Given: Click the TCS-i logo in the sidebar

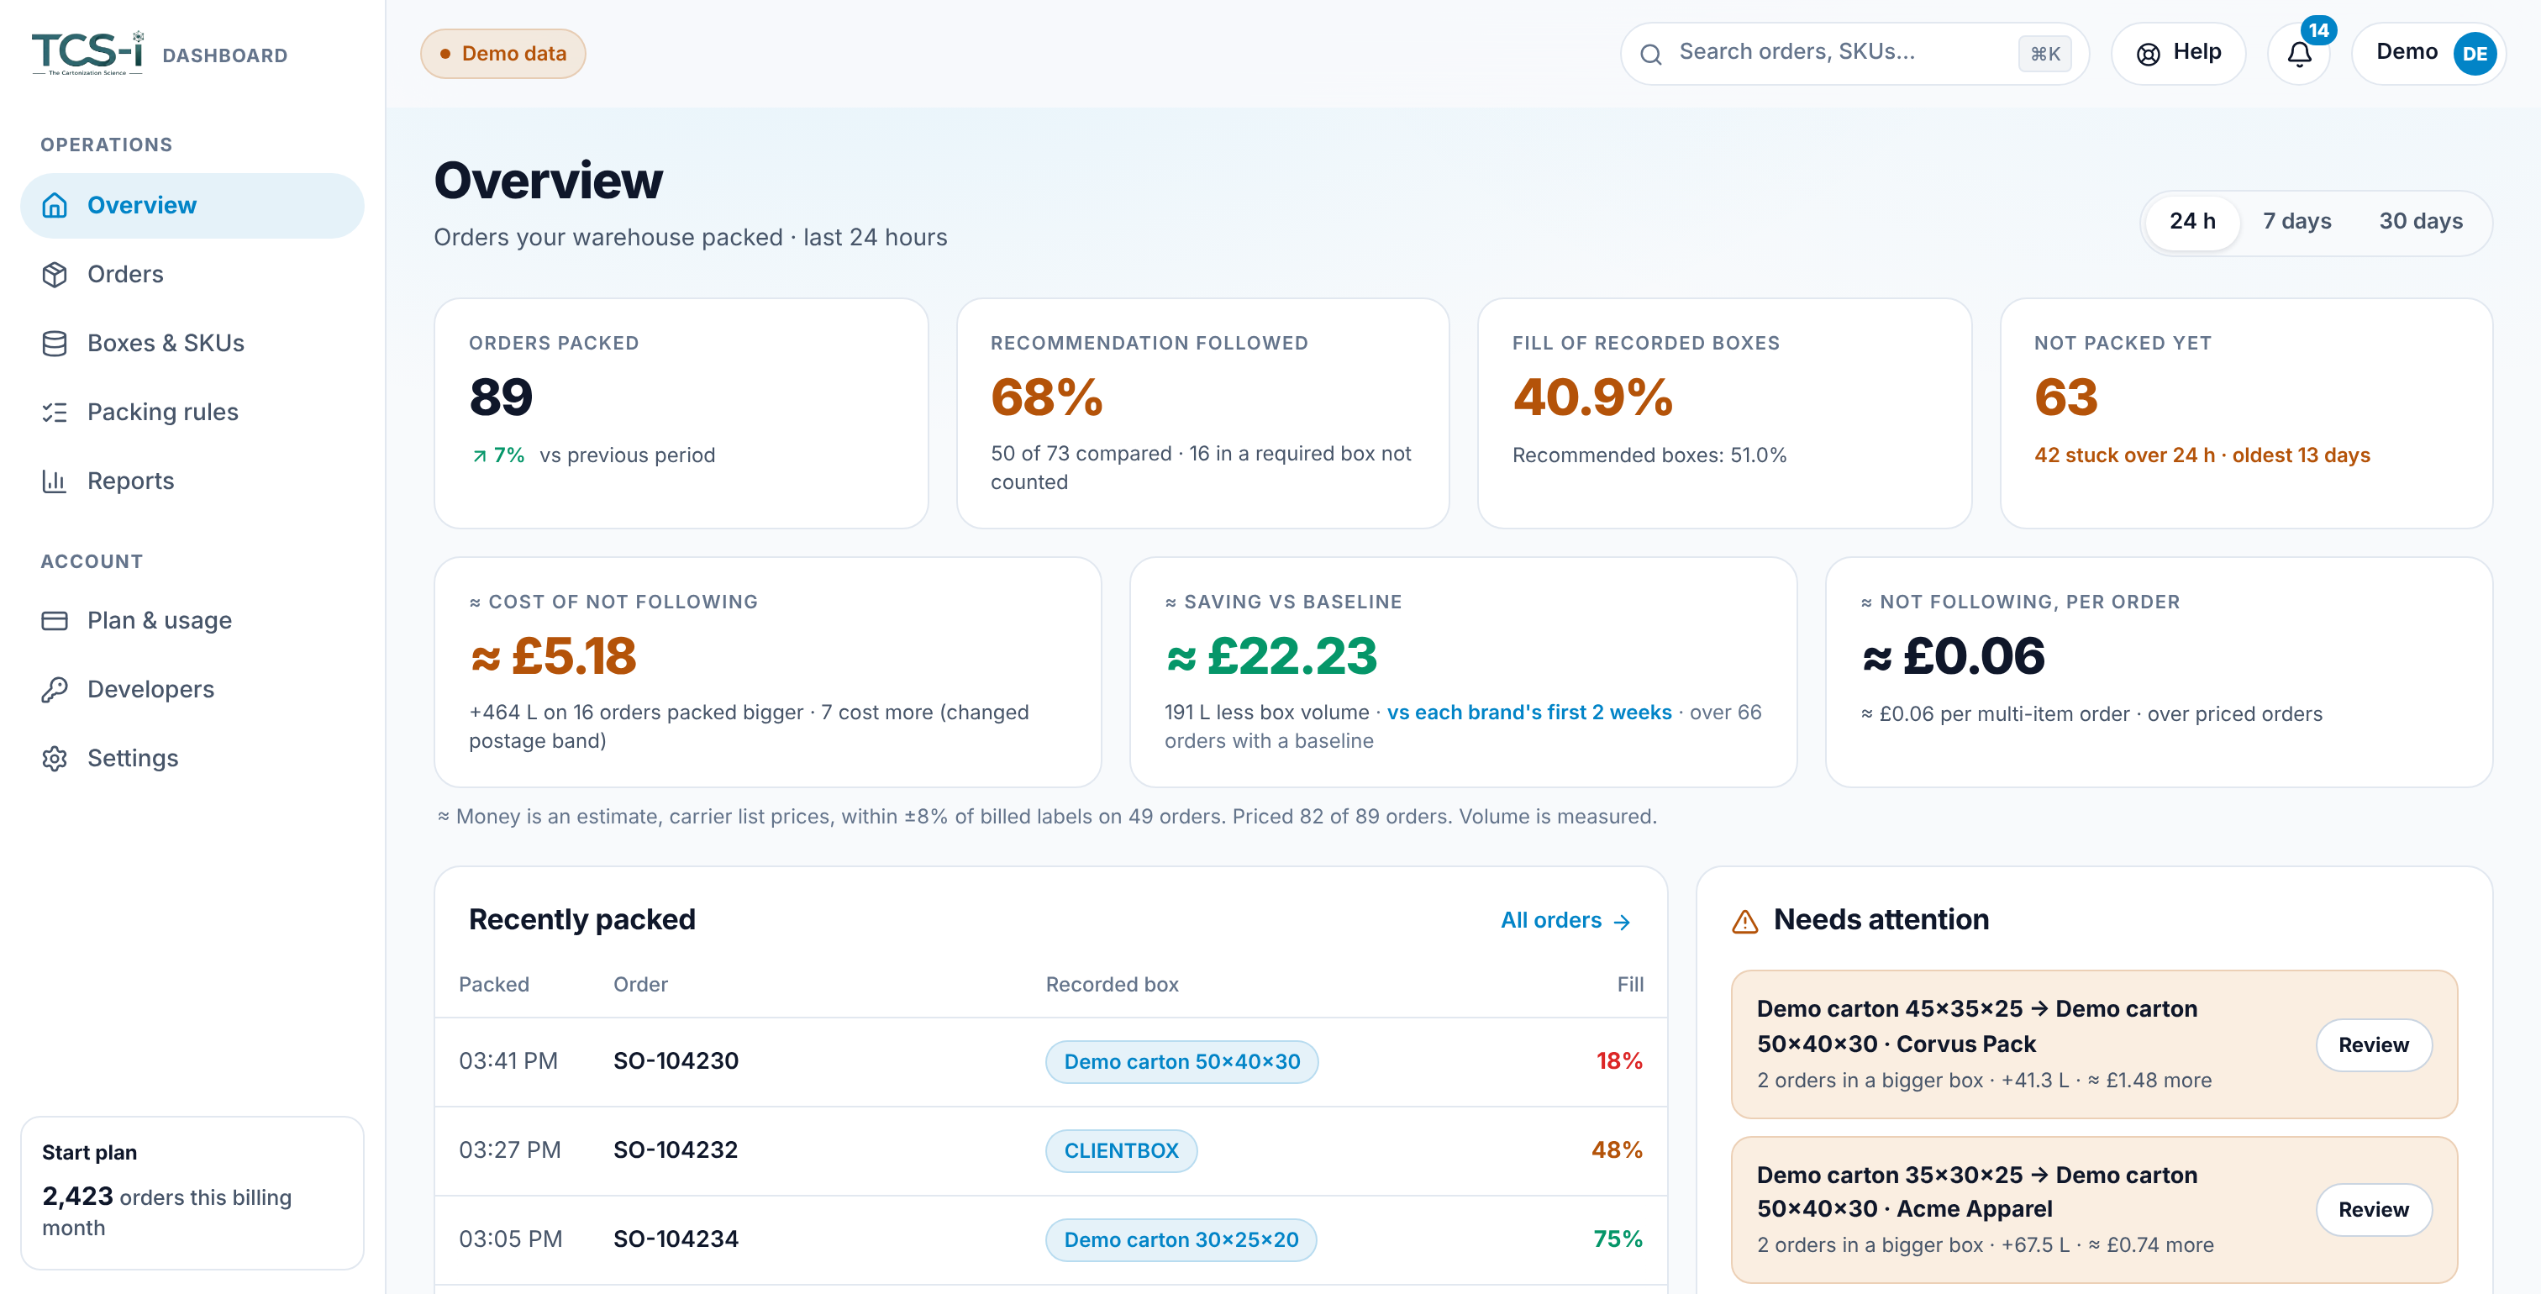Looking at the screenshot, I should [x=87, y=53].
